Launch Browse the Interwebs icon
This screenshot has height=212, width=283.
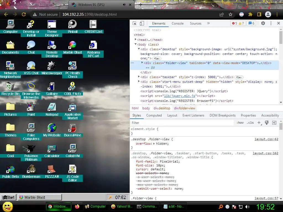click(31, 91)
